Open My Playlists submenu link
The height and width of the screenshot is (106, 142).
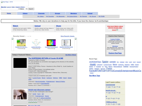[x=83, y=16]
